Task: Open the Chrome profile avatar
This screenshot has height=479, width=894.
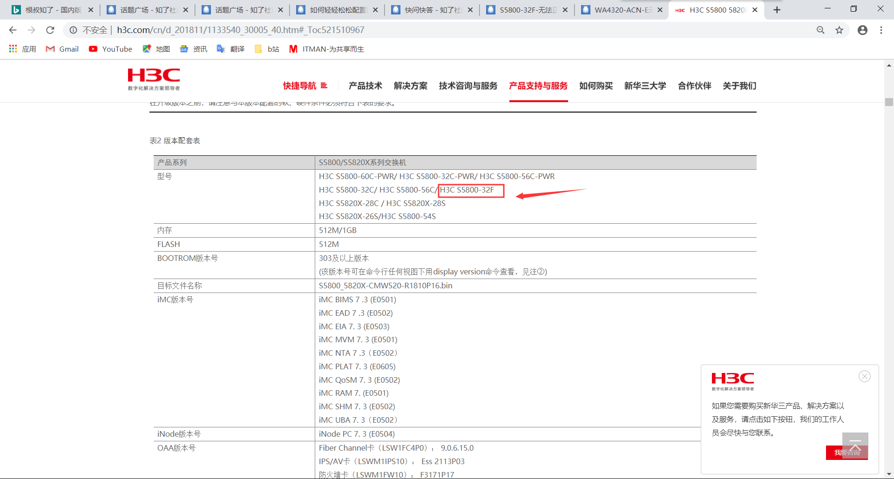Action: 862,30
